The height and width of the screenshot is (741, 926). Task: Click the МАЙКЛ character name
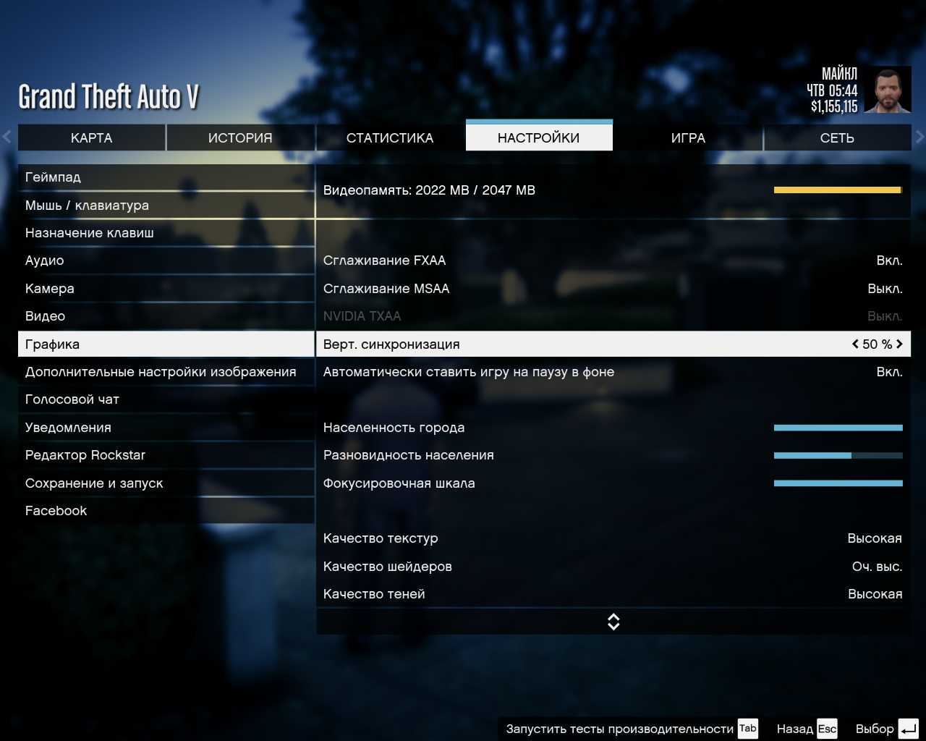pyautogui.click(x=839, y=74)
